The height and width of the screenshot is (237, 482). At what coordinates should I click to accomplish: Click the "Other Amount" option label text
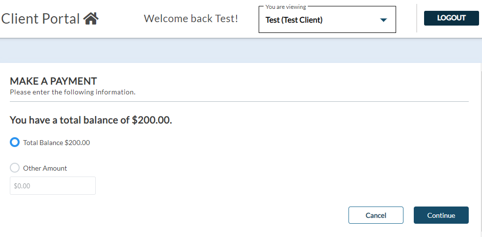(45, 168)
